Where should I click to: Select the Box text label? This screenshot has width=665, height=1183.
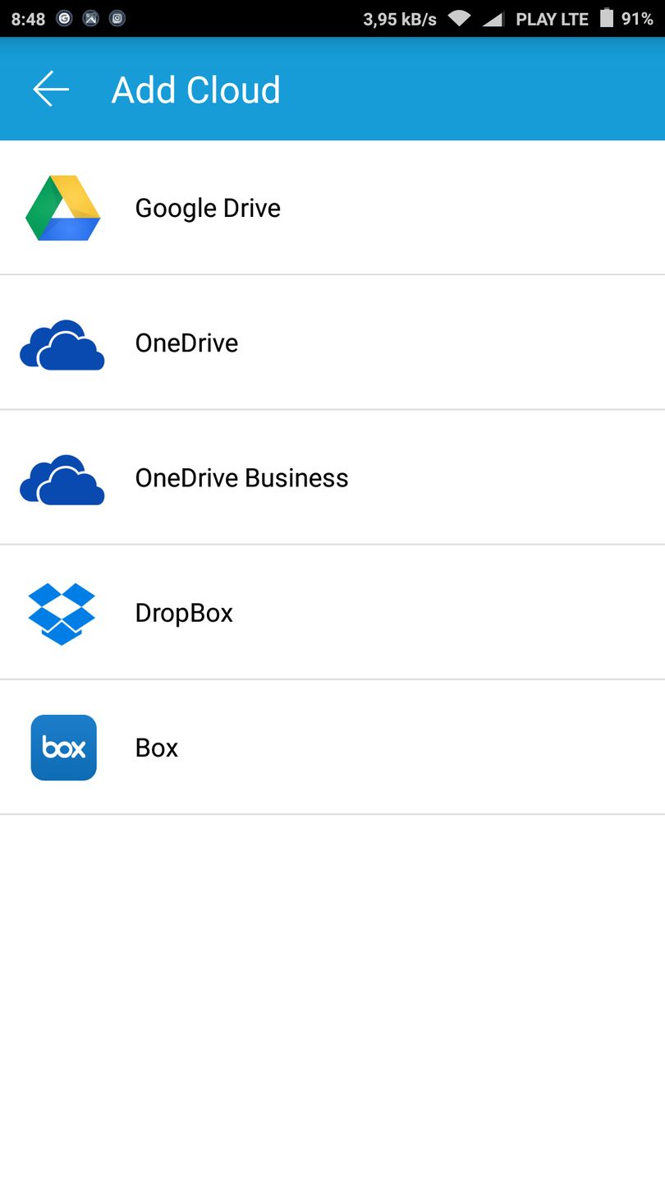[x=157, y=748]
